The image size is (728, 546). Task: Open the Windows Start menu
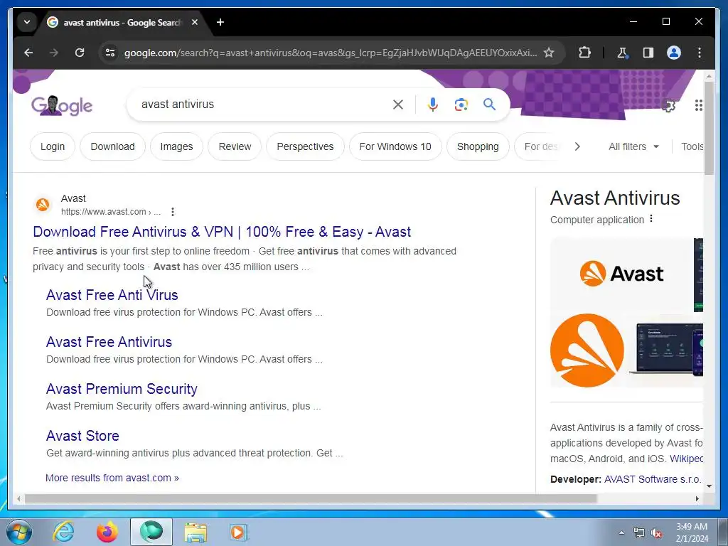(x=18, y=532)
